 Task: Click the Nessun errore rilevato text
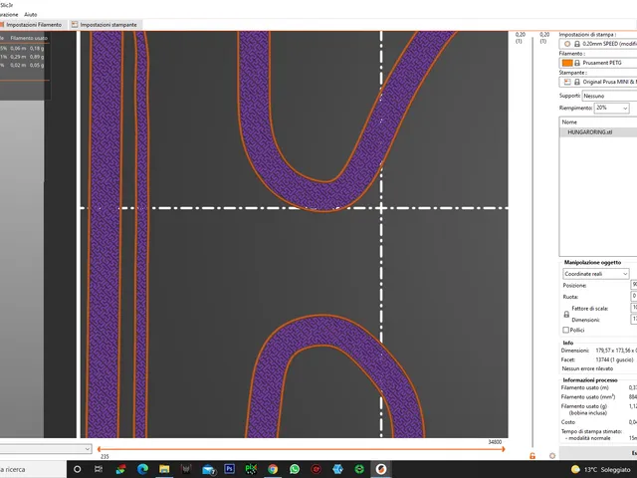(587, 368)
